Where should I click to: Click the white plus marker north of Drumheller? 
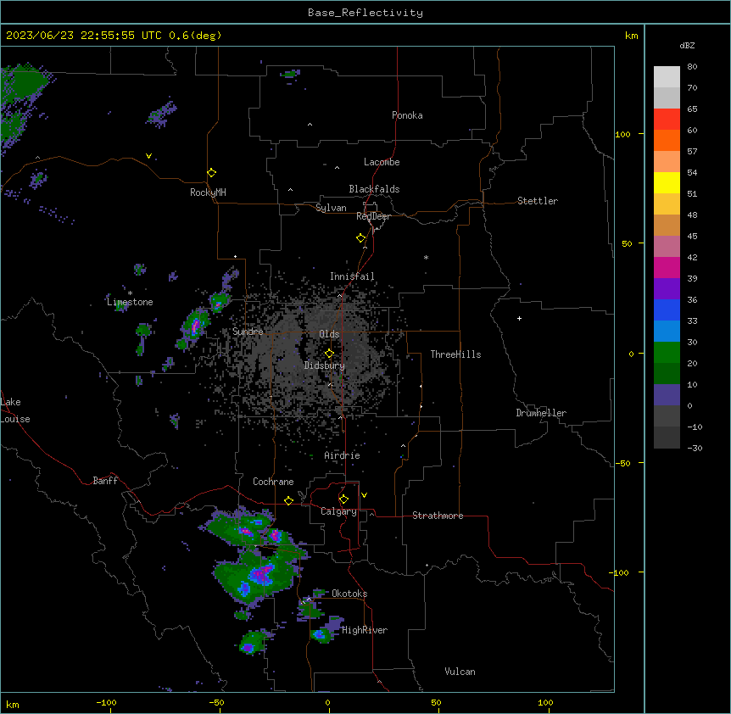pos(519,318)
